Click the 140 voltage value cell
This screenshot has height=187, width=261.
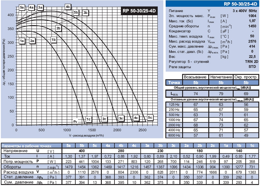pos(239,151)
